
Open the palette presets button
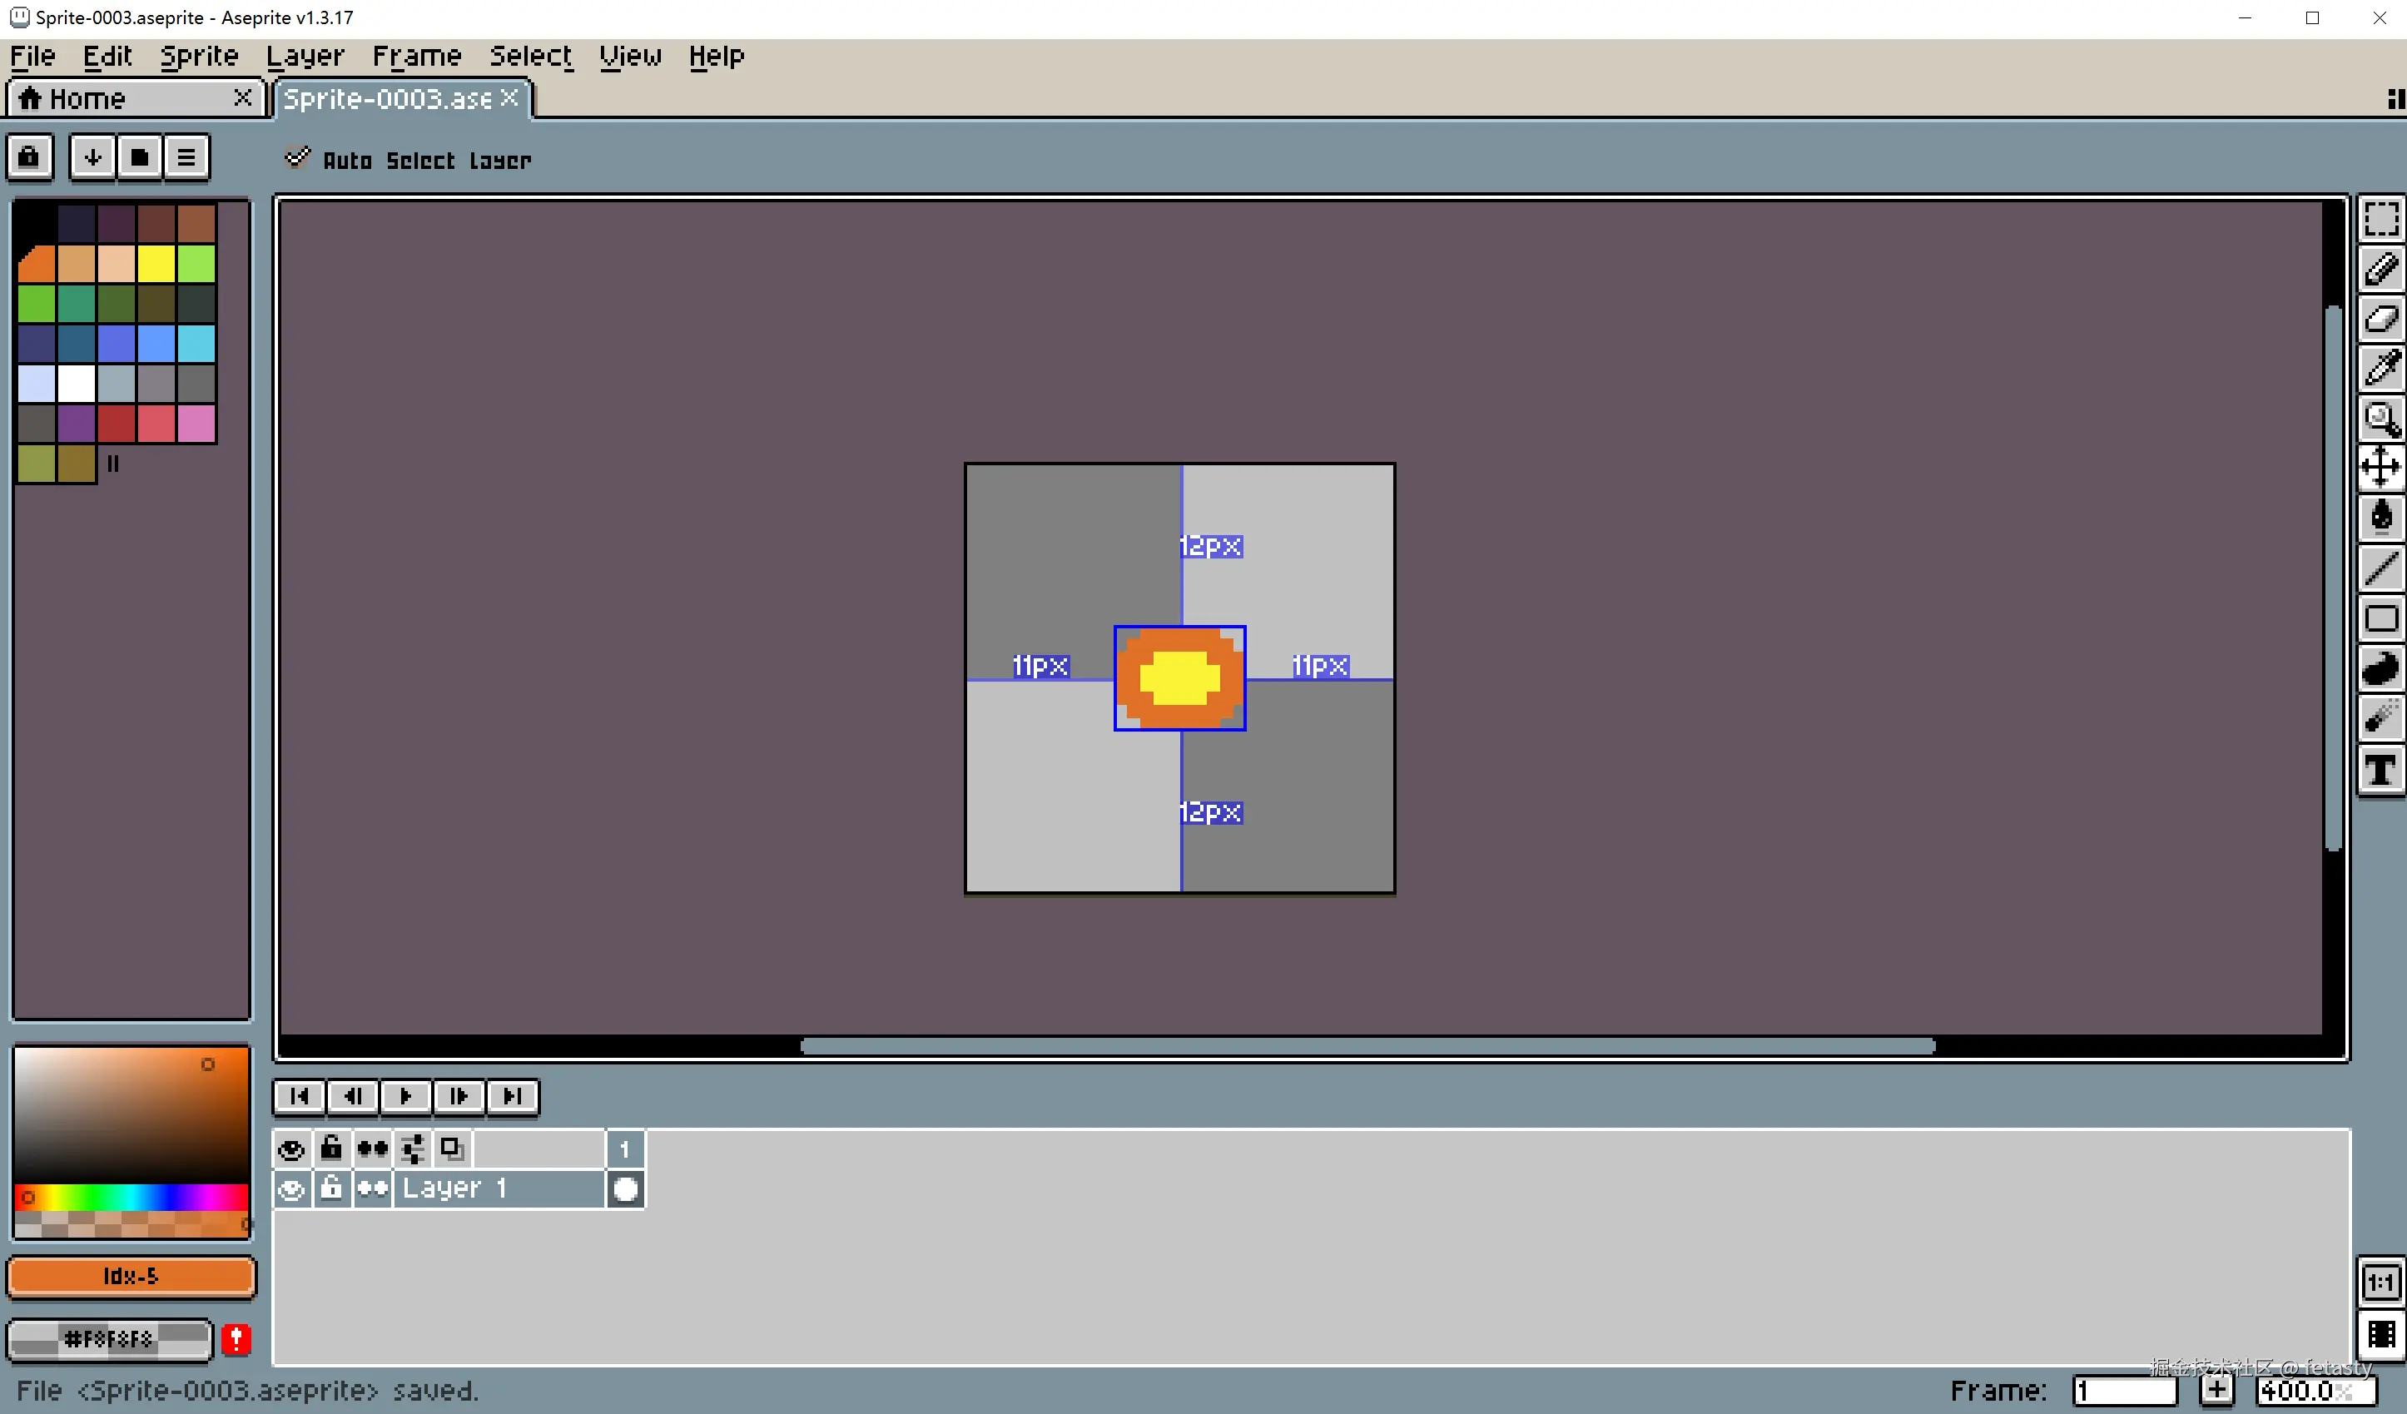click(x=140, y=156)
